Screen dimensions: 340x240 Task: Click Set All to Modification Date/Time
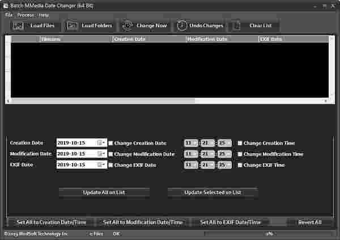143,222
